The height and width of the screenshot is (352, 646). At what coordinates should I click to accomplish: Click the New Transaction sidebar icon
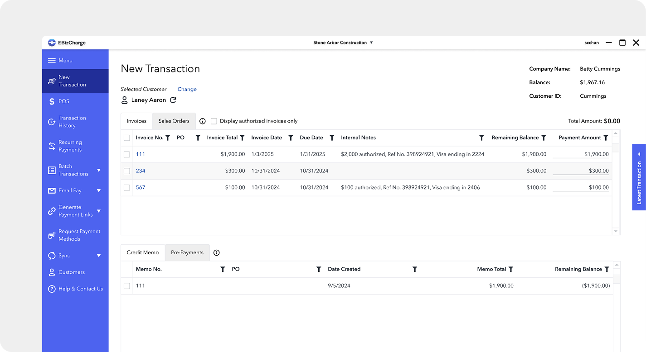pos(52,81)
